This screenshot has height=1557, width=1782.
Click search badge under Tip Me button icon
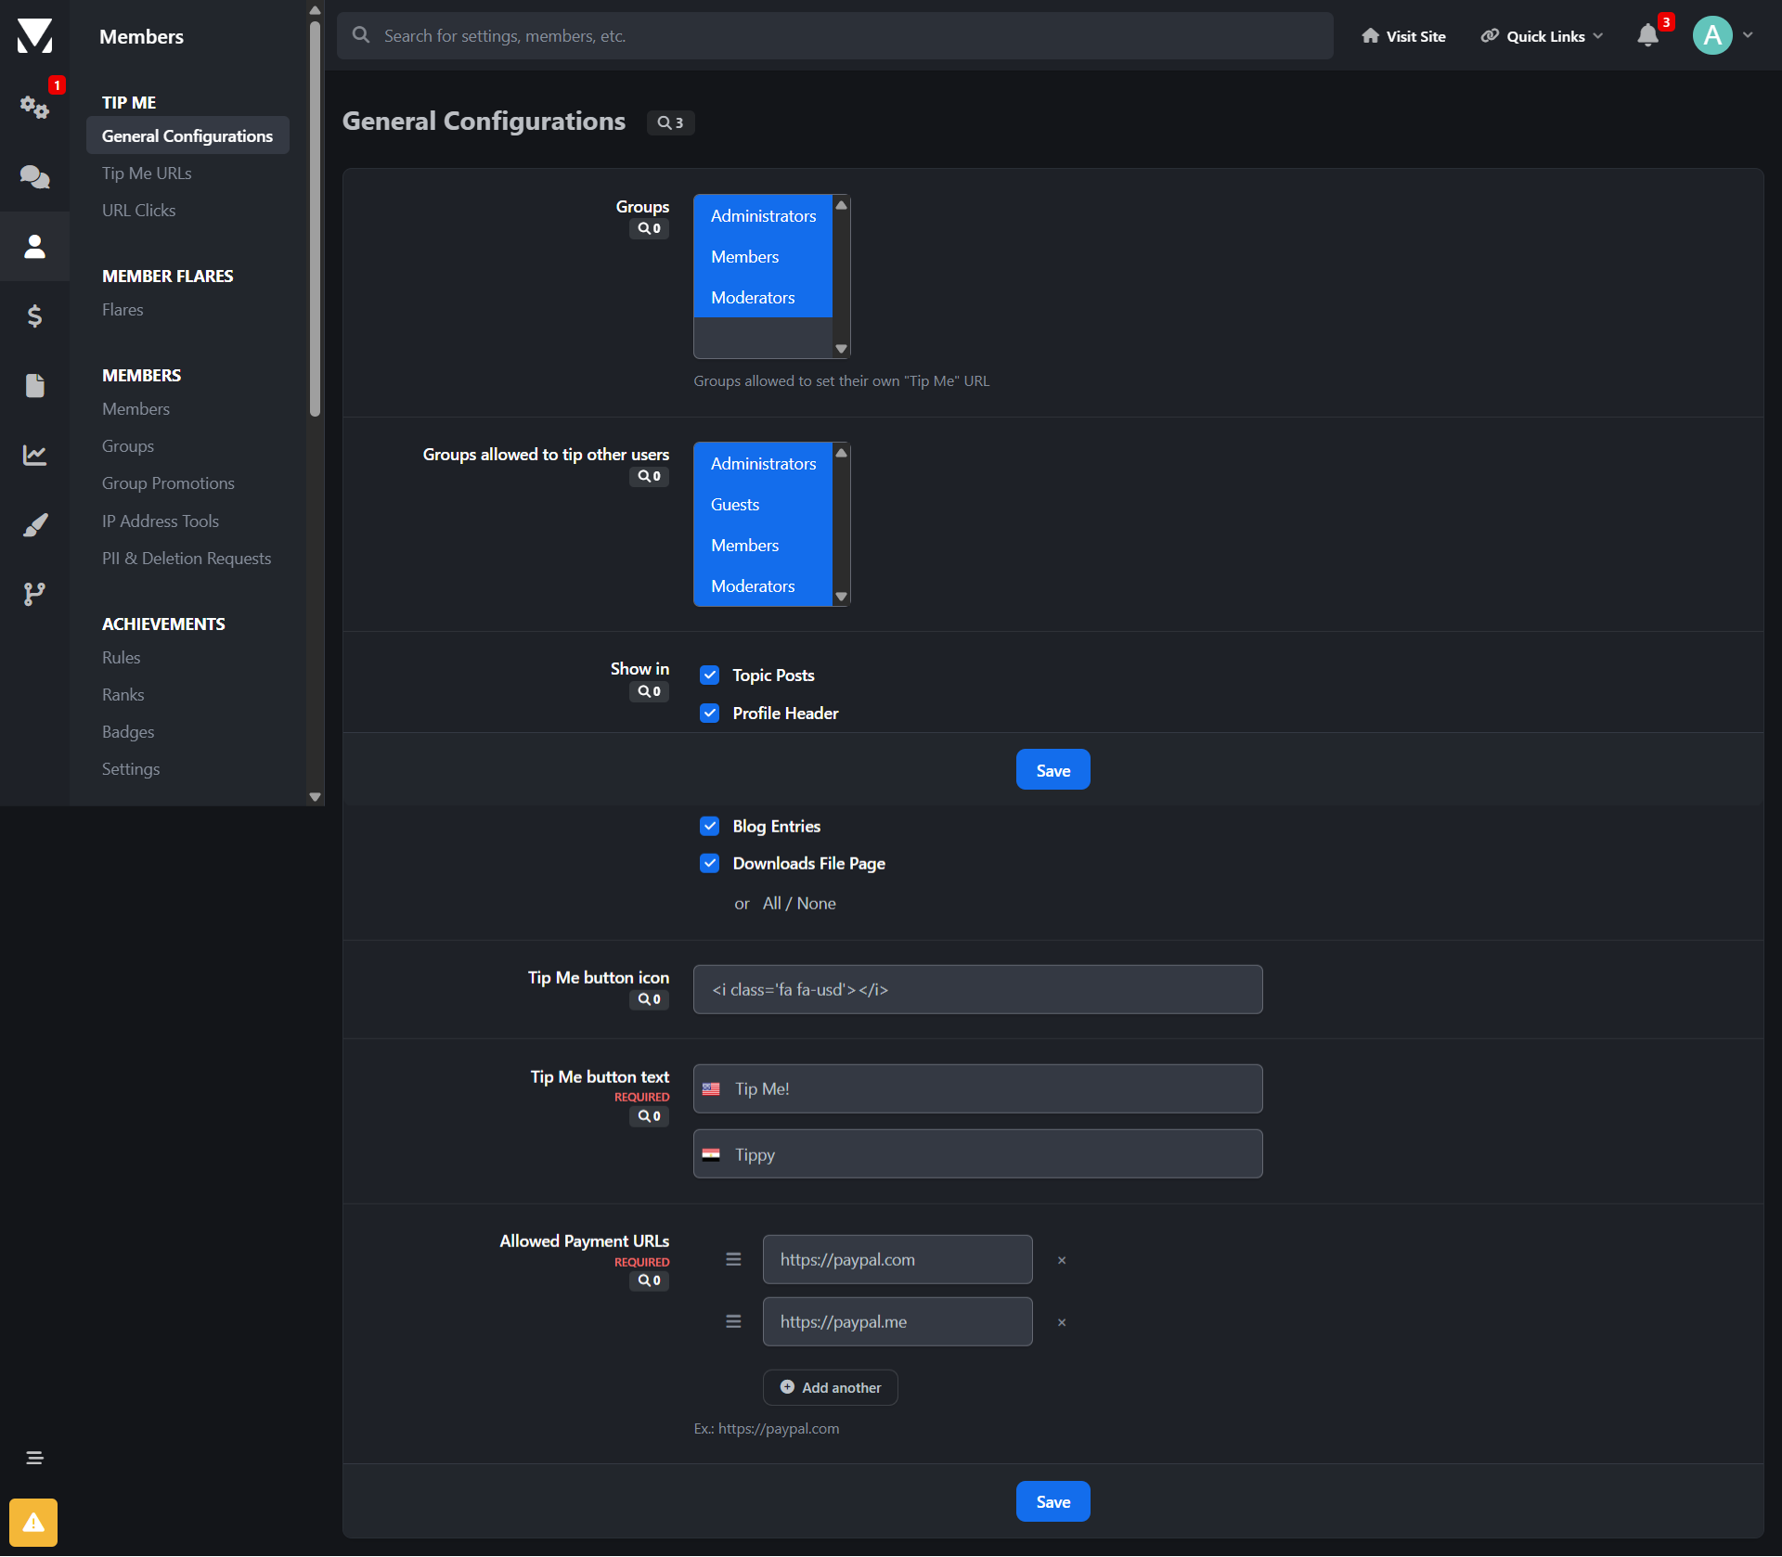(649, 999)
